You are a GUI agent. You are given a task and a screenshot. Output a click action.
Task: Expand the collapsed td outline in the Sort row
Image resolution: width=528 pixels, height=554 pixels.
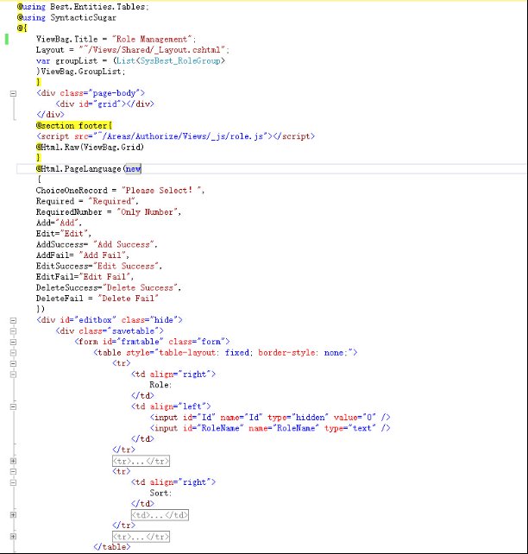click(13, 515)
